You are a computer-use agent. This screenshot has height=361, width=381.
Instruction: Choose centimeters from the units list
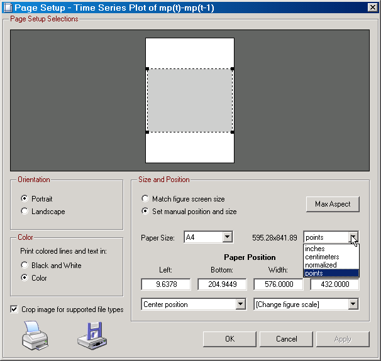pos(331,257)
